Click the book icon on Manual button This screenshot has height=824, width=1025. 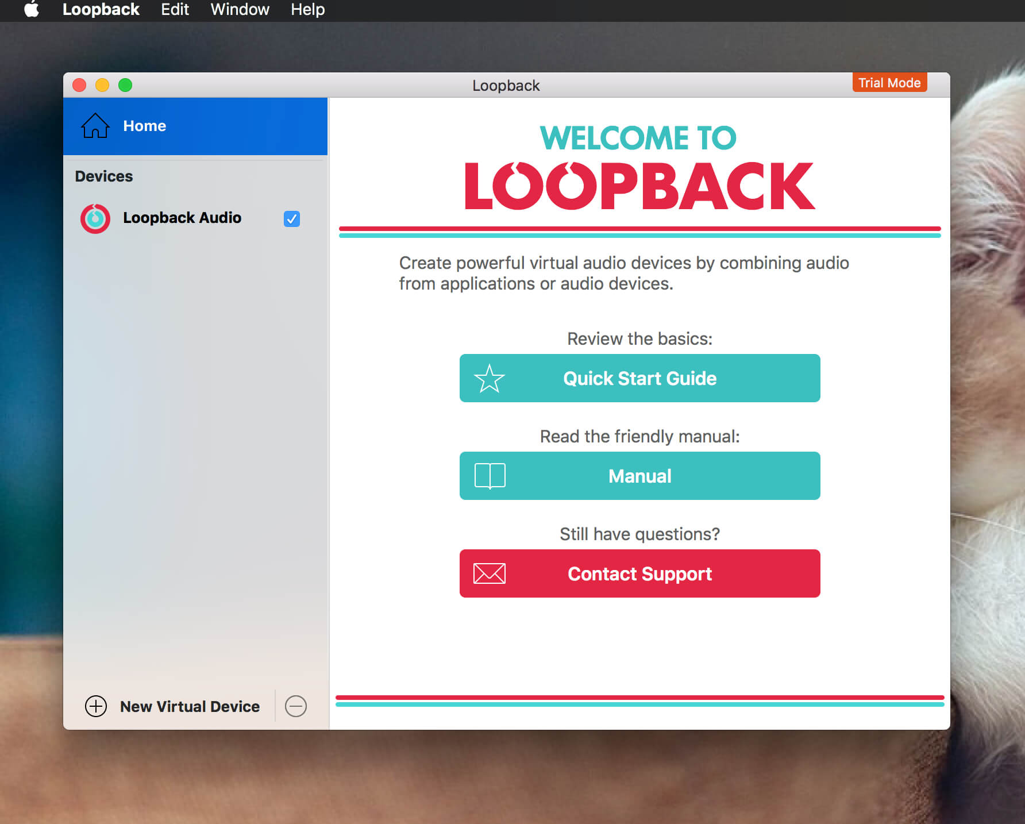coord(490,476)
